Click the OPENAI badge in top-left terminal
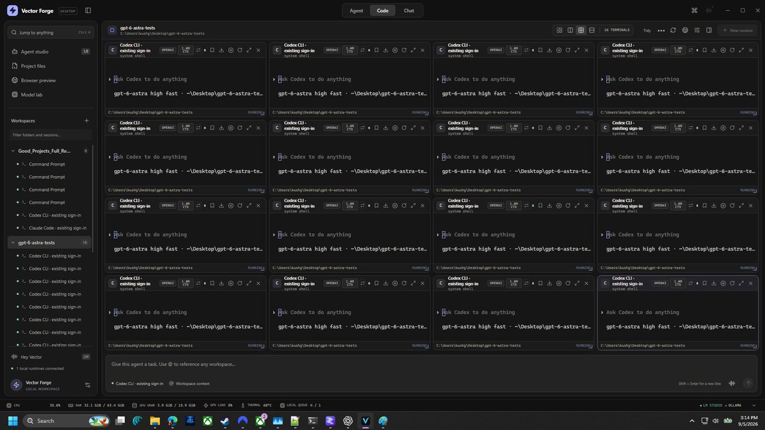This screenshot has width=765, height=430. point(168,50)
